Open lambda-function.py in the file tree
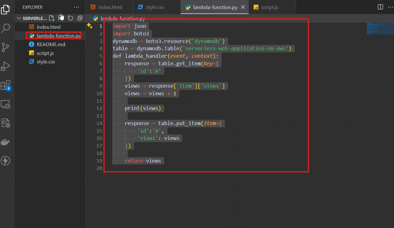394x228 pixels. coord(50,35)
